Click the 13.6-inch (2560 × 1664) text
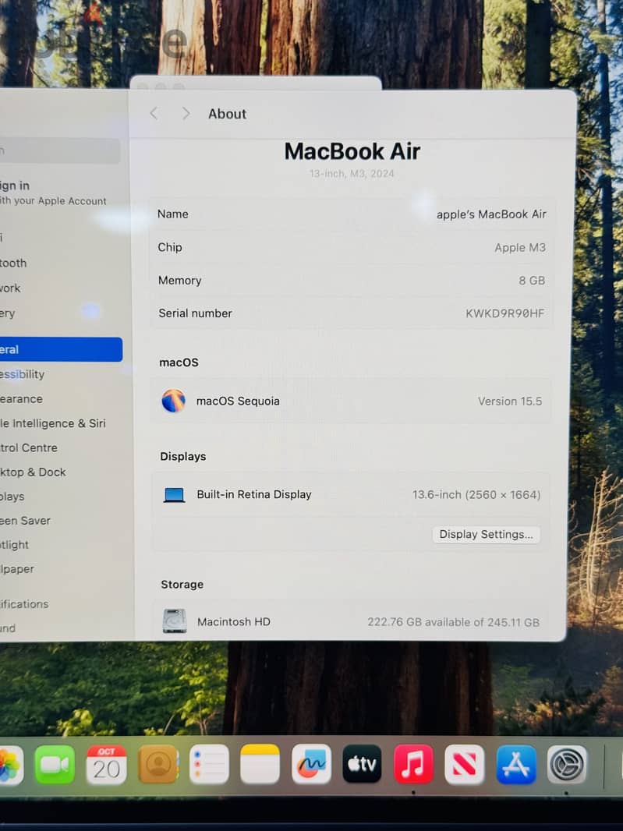 pos(476,494)
